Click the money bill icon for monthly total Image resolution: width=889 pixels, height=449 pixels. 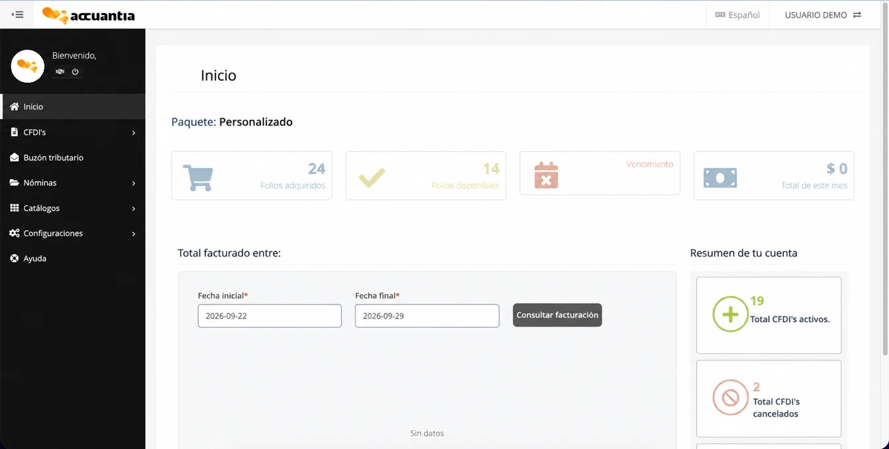720,177
